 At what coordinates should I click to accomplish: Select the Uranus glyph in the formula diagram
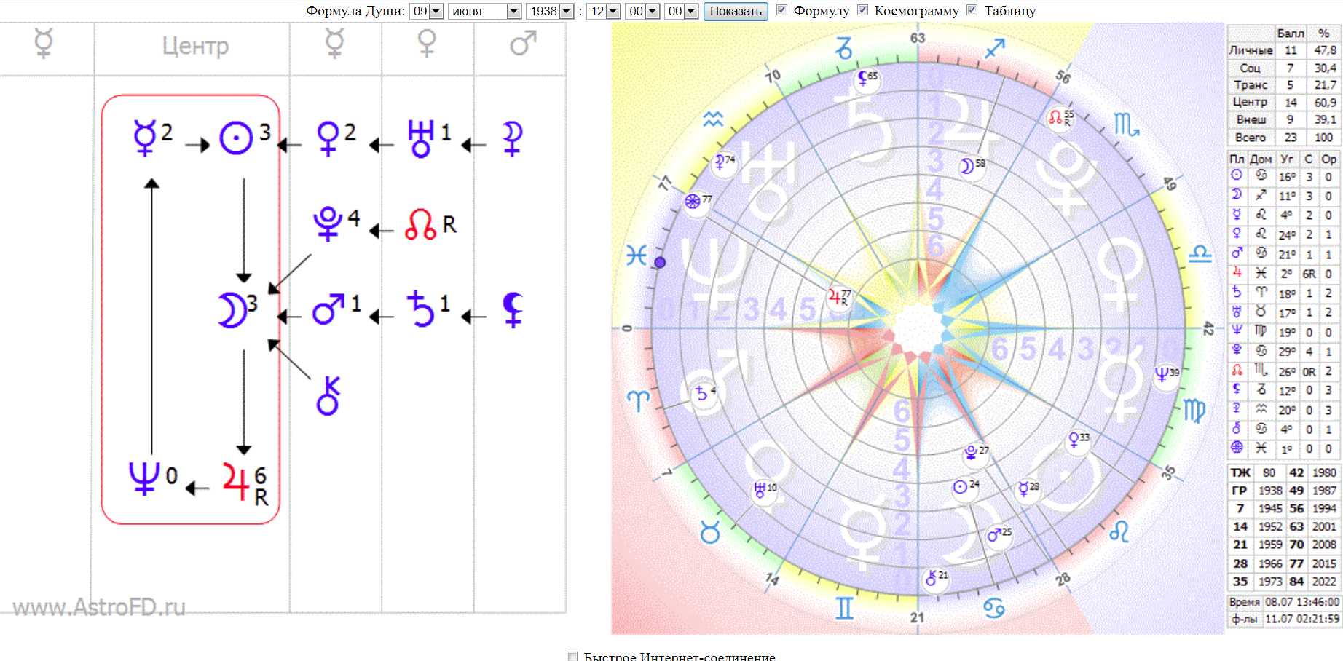420,138
